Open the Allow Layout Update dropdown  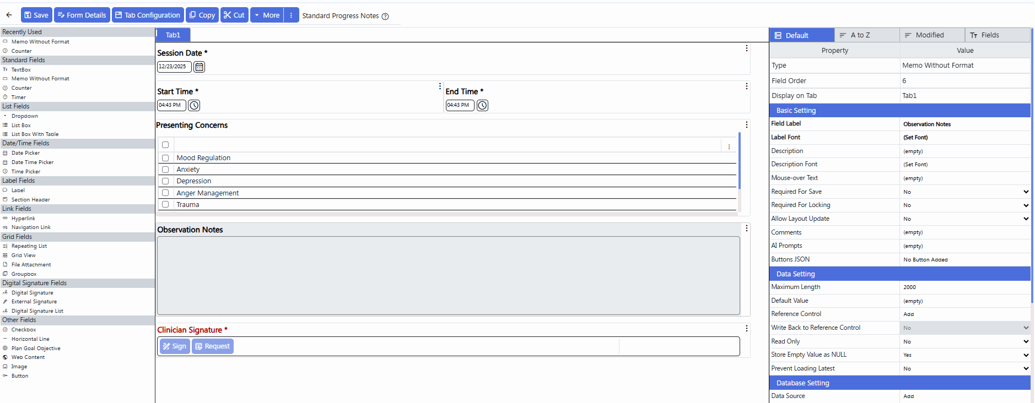965,219
